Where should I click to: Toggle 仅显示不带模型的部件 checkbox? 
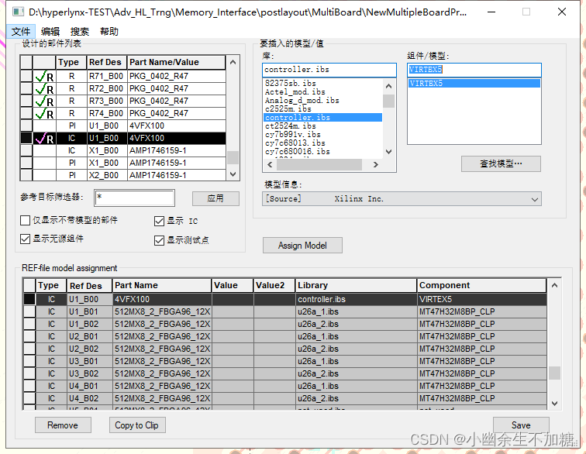click(25, 220)
